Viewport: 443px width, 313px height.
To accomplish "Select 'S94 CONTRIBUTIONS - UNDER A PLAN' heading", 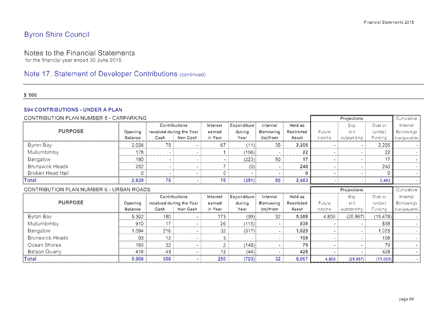I will pos(73,110).
